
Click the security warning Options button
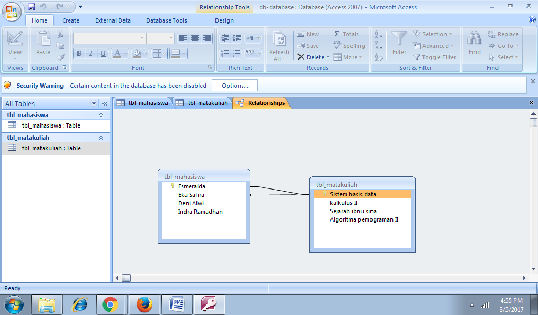pos(234,85)
